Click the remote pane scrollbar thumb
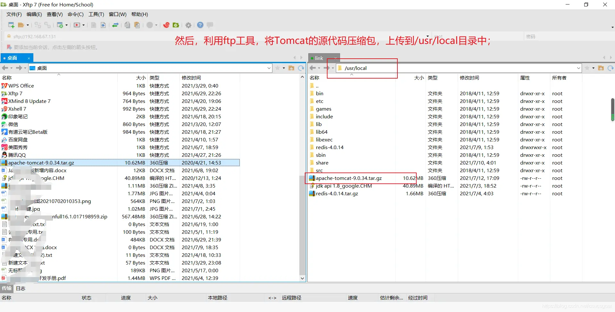615x312 pixels. pyautogui.click(x=612, y=109)
